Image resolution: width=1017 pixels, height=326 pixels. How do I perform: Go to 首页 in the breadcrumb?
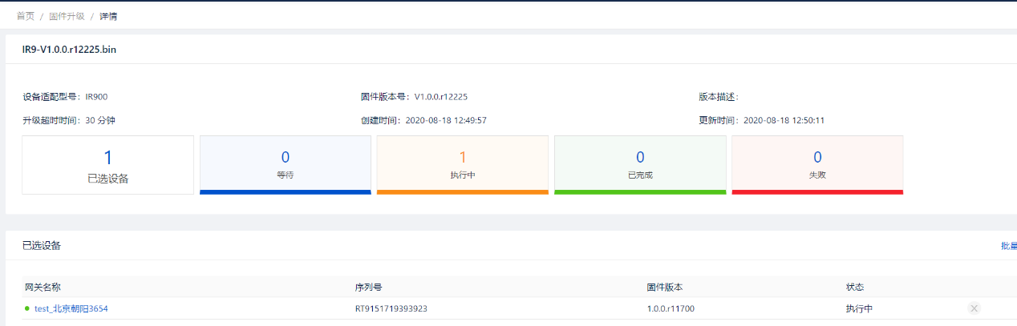26,16
